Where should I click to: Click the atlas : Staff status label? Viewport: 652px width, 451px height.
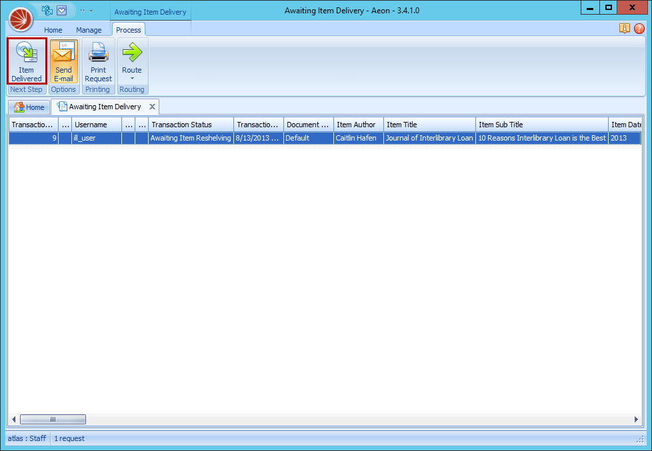coord(27,438)
